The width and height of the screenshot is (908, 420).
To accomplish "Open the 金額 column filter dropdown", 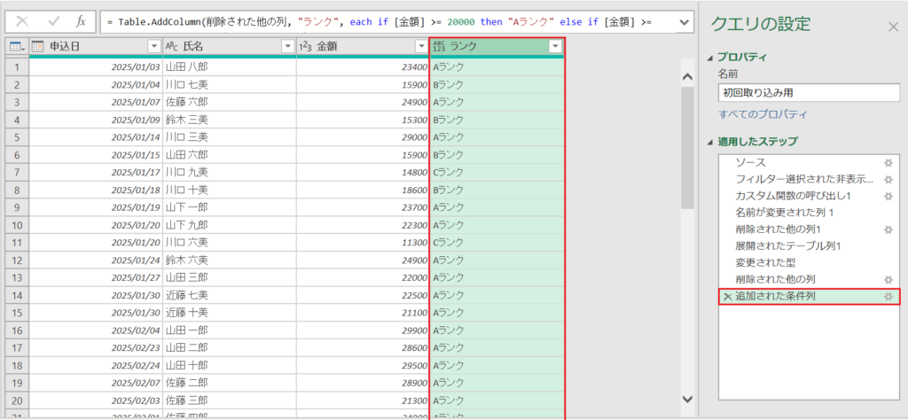I will pyautogui.click(x=421, y=47).
